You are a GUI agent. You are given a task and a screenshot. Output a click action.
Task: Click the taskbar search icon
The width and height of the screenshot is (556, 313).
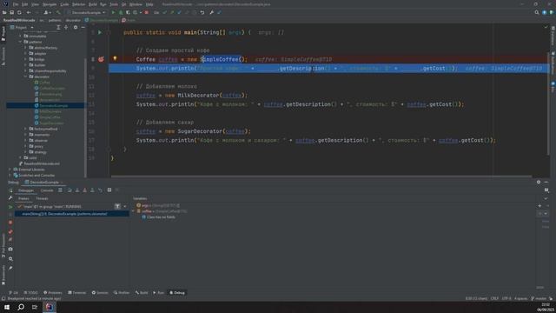tap(21, 307)
